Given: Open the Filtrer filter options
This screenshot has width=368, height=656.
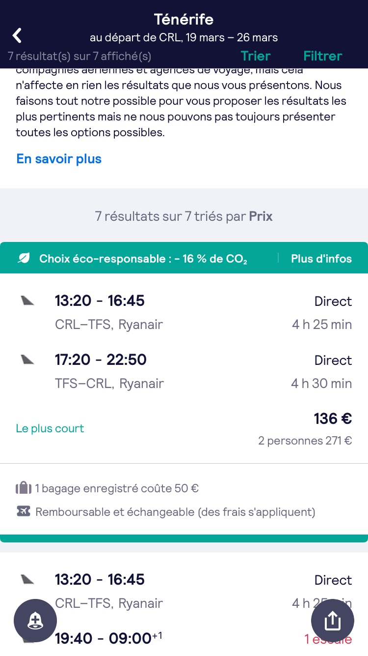Looking at the screenshot, I should (x=322, y=56).
